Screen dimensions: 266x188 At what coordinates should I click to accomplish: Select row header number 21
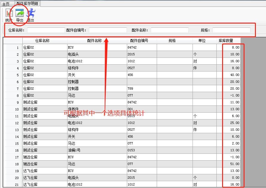pyautogui.click(x=13, y=184)
